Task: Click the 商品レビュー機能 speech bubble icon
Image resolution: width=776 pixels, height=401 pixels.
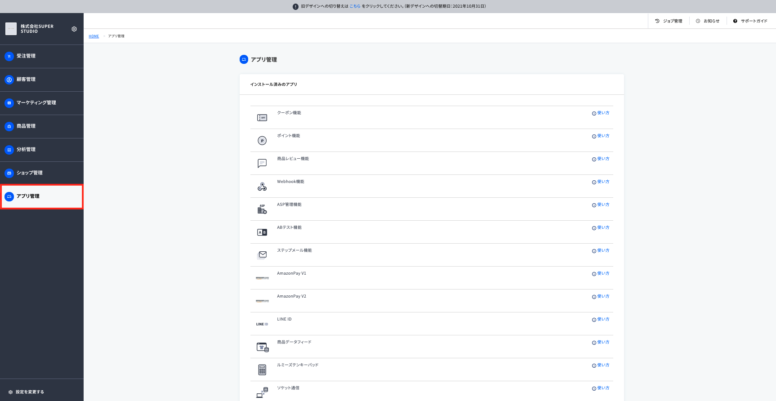Action: tap(262, 163)
